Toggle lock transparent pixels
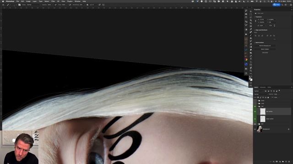Screen dimensions: 293x164 258,97
